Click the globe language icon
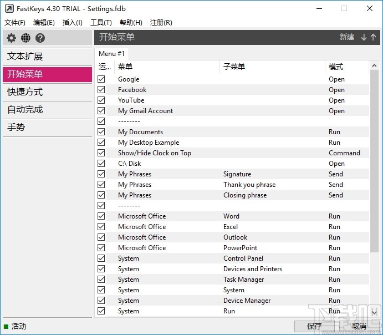 pyautogui.click(x=25, y=38)
